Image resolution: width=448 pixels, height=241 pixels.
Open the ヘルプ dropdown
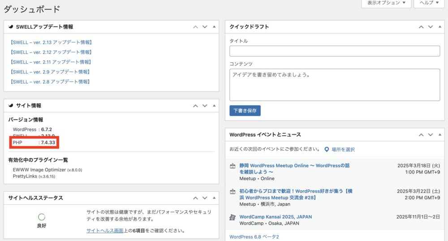point(429,3)
